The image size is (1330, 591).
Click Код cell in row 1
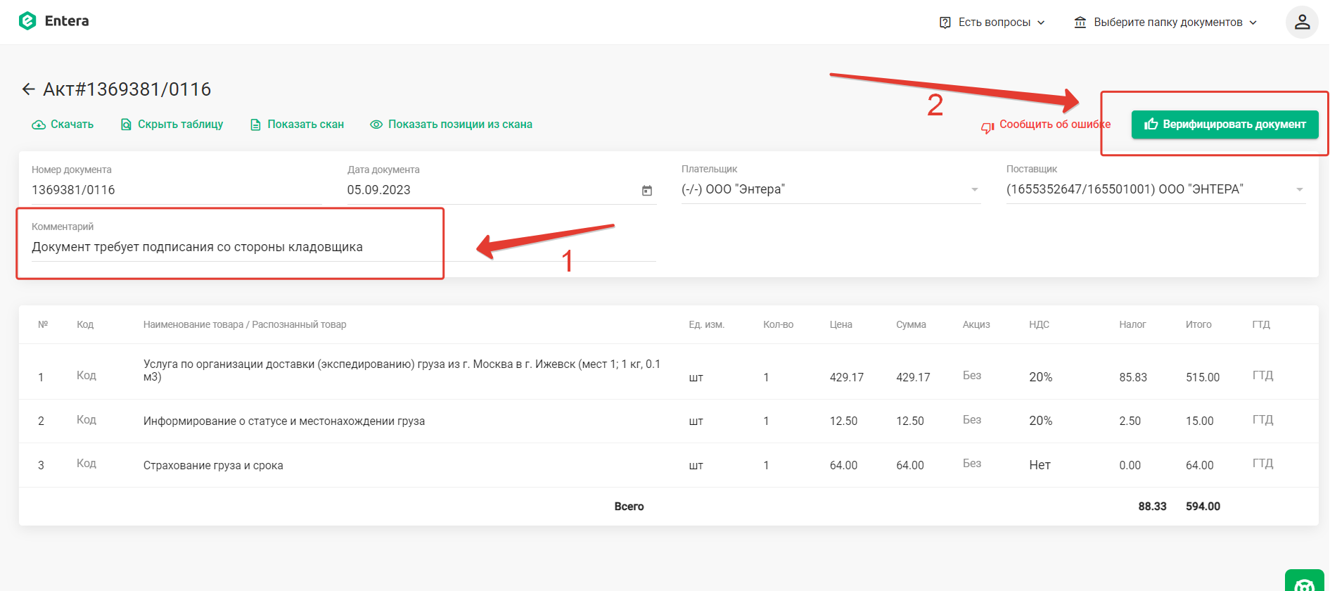click(87, 376)
